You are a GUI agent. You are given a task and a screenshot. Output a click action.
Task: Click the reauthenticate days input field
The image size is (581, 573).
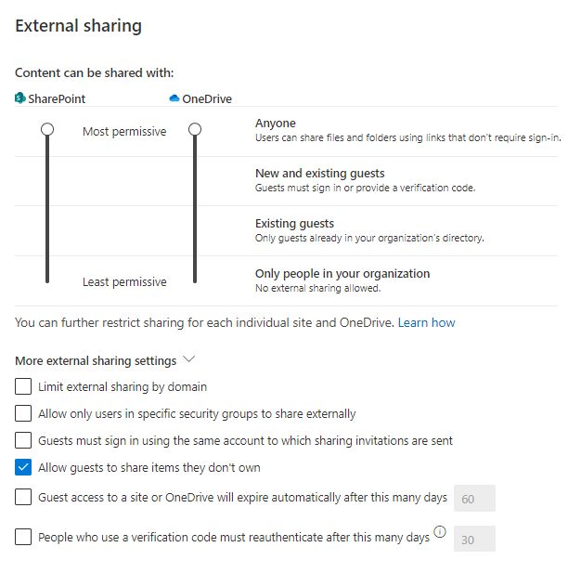474,539
